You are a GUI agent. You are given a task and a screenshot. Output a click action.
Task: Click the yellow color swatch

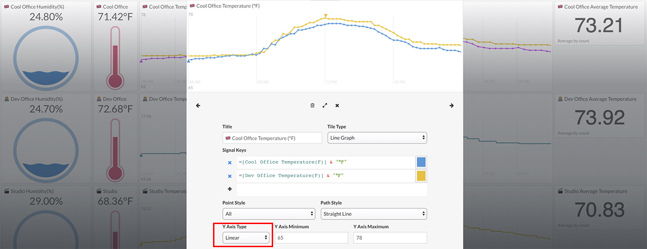coord(421,176)
